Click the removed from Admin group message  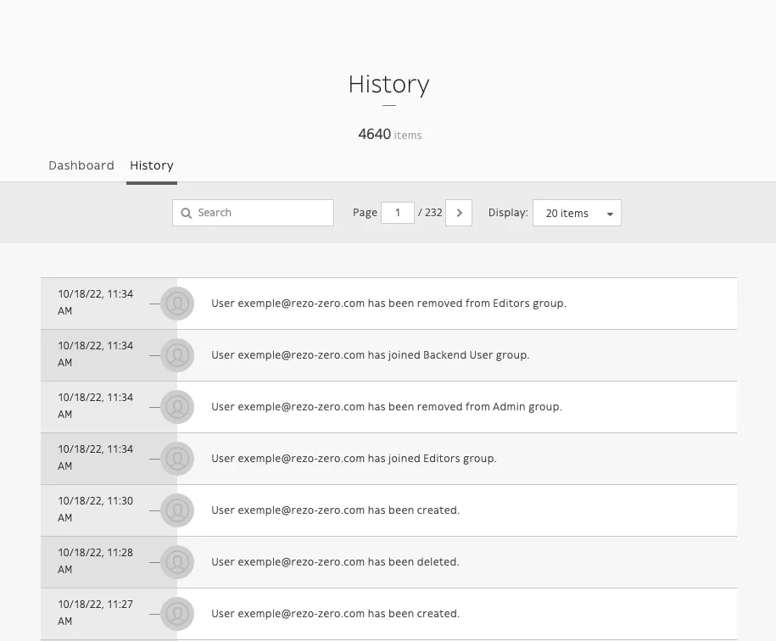(386, 407)
